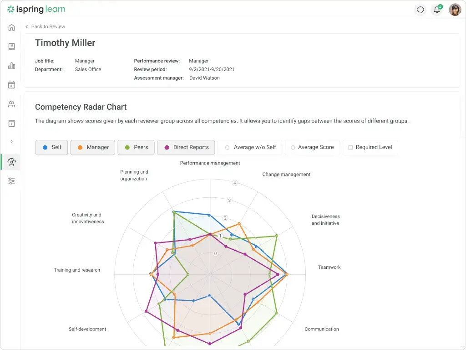Open Settings via the sliders icon

[11, 181]
